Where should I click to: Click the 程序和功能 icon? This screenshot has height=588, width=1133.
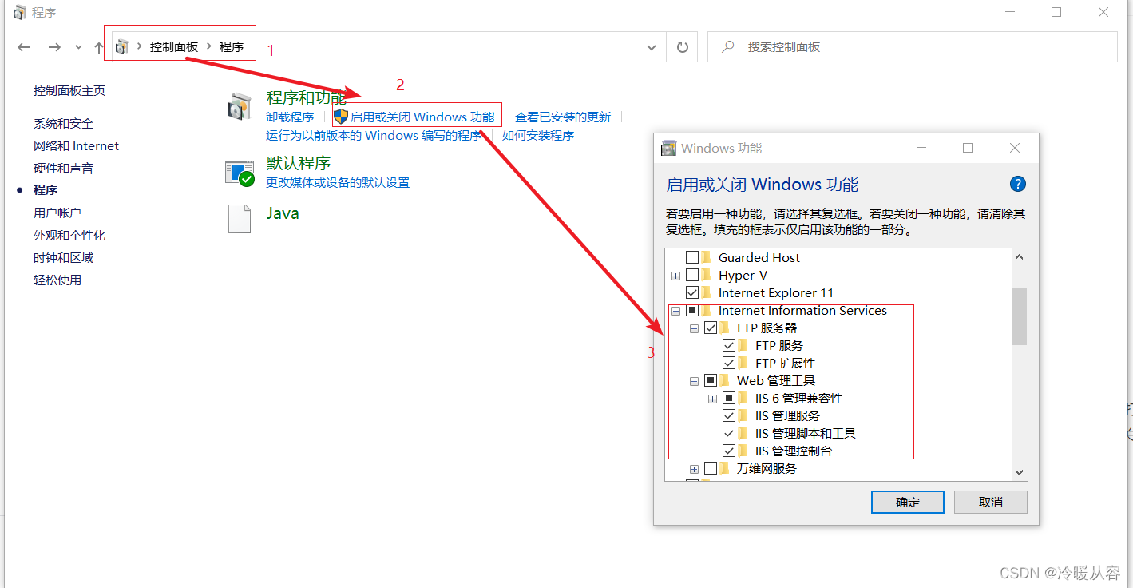[240, 107]
